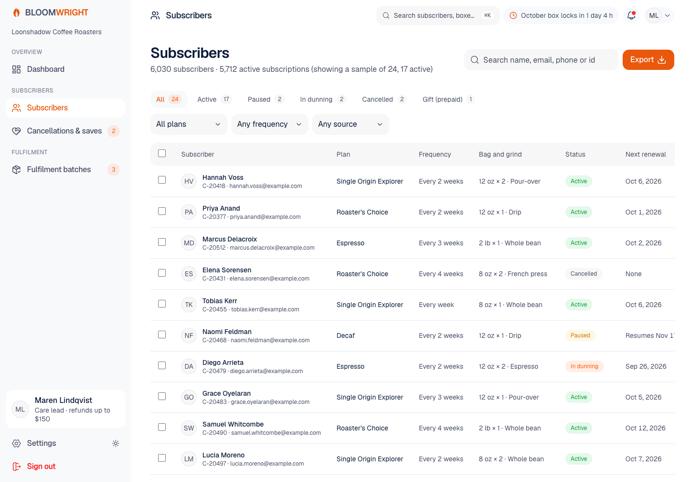Open Cancellations & saves page

click(x=66, y=131)
